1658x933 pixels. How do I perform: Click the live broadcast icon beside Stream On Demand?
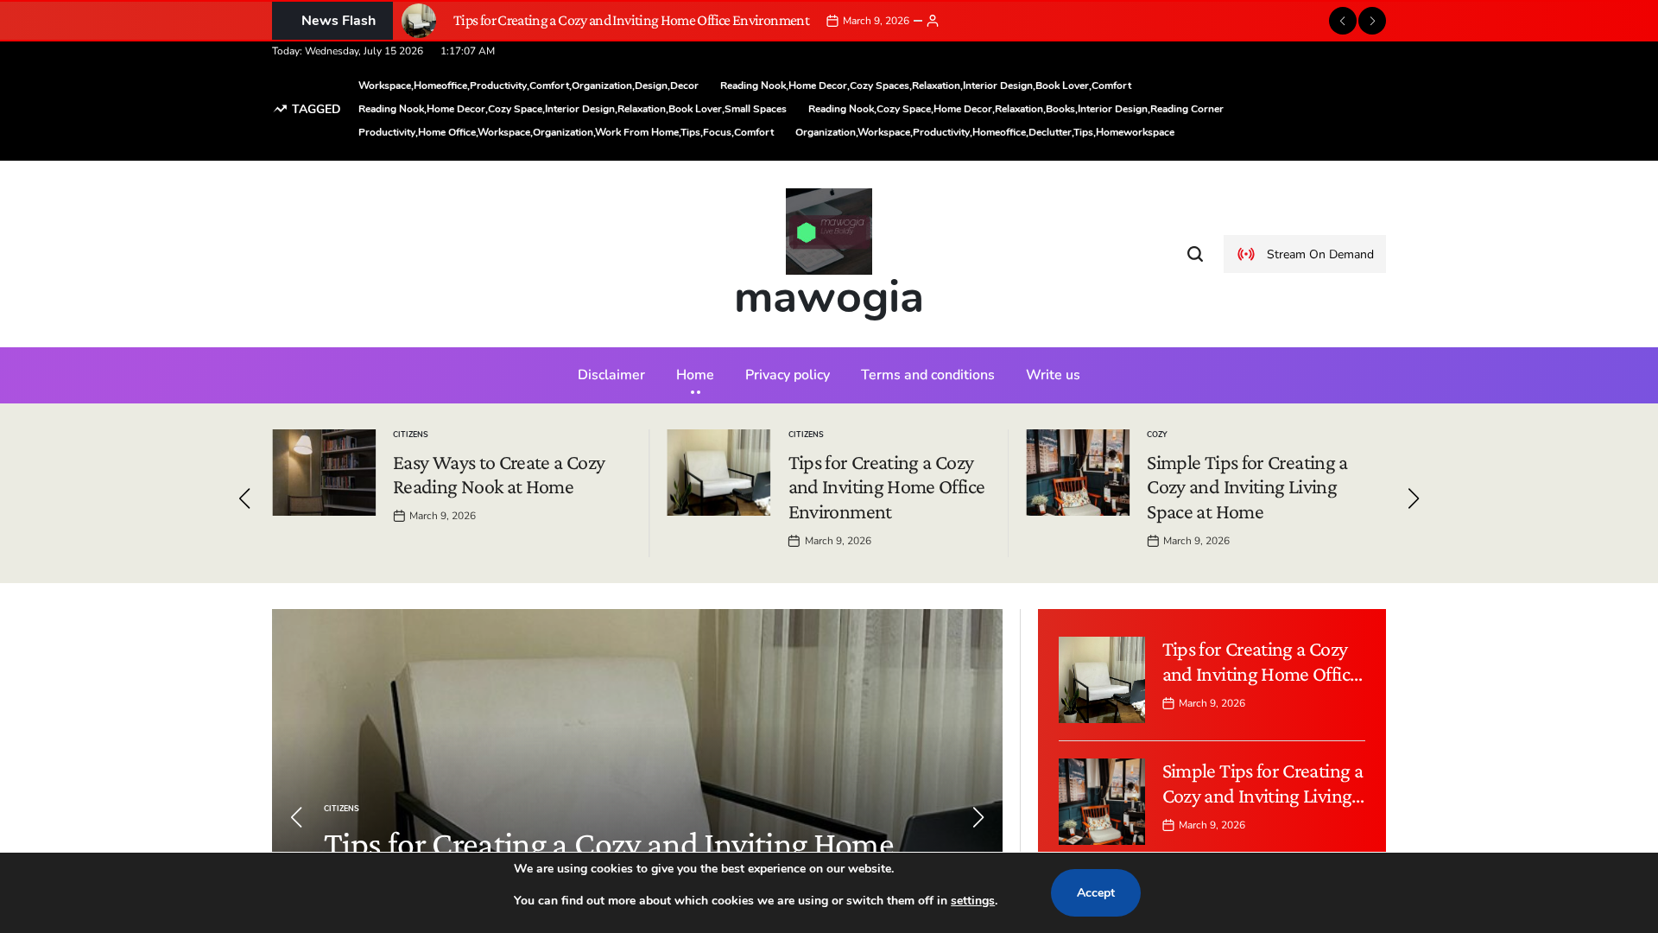[1246, 254]
